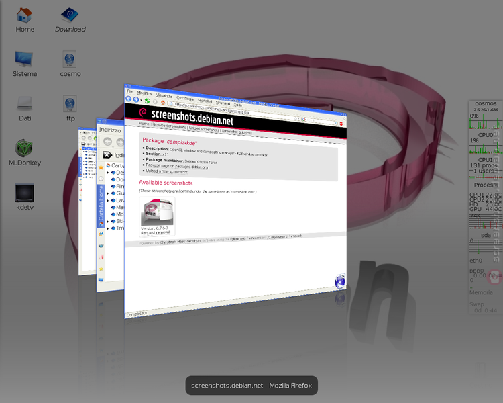Open the Home desktop icon

(x=24, y=20)
